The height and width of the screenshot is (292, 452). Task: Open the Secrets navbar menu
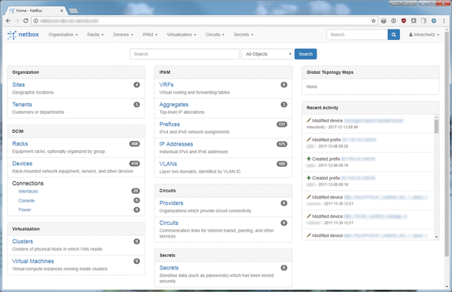[243, 35]
